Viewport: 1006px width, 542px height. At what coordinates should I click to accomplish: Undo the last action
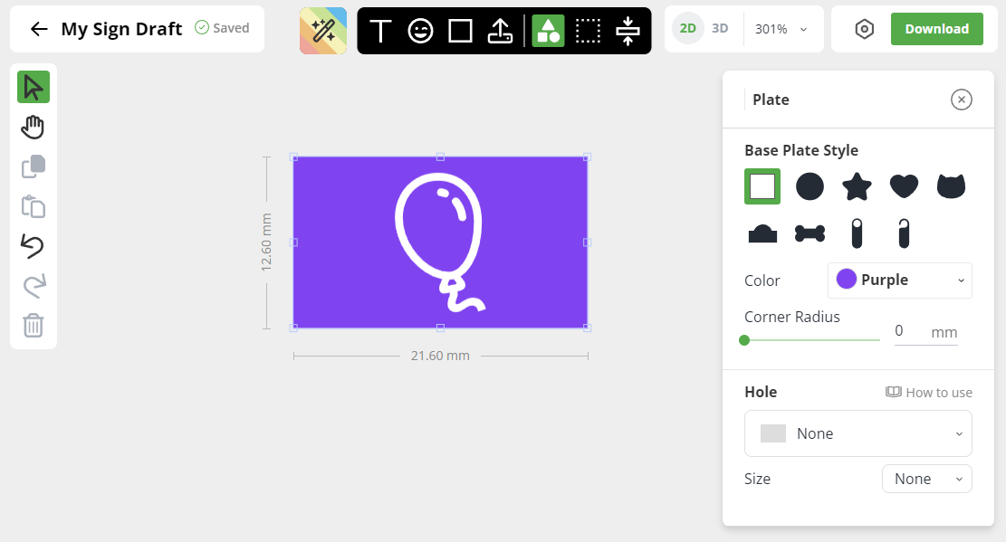(34, 246)
